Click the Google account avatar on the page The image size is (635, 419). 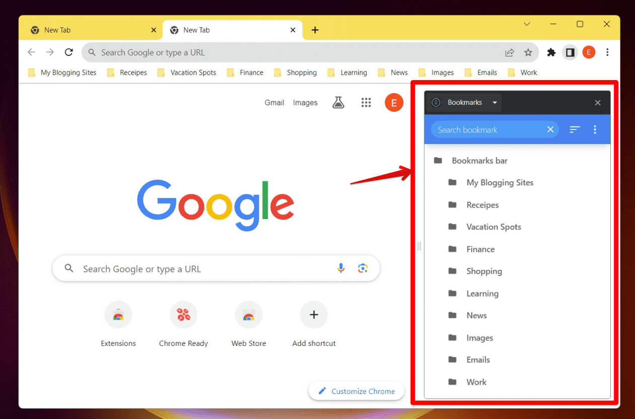(x=394, y=103)
